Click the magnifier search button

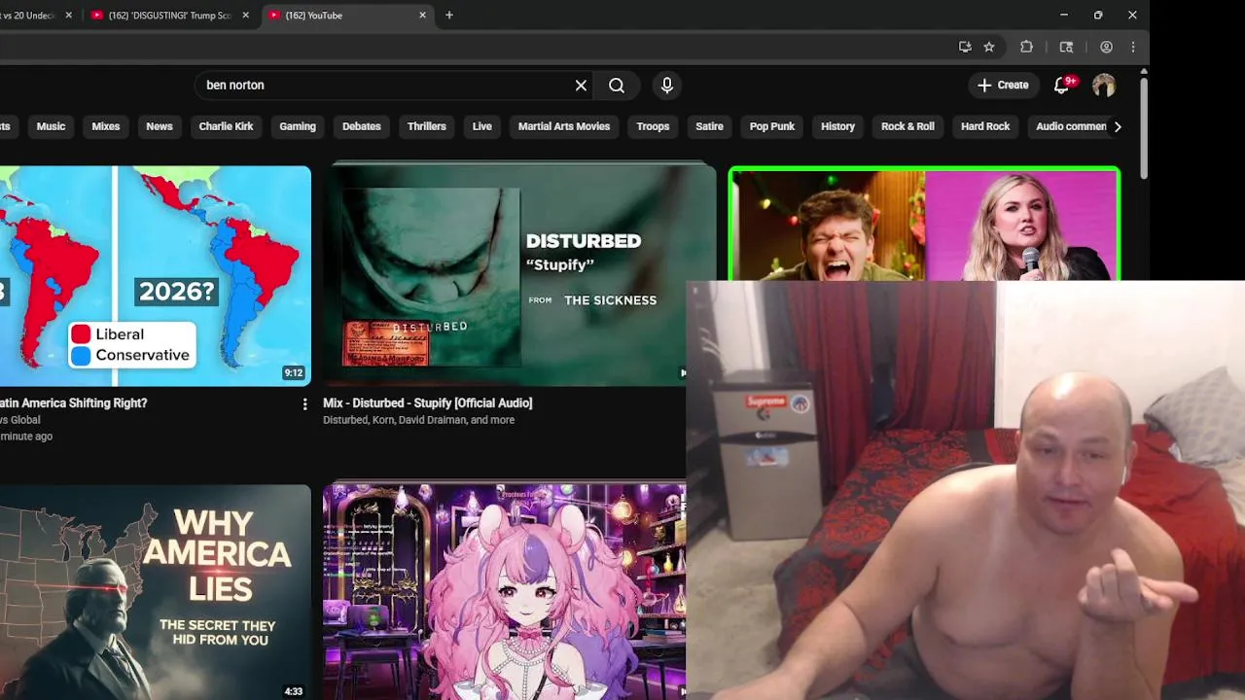617,86
